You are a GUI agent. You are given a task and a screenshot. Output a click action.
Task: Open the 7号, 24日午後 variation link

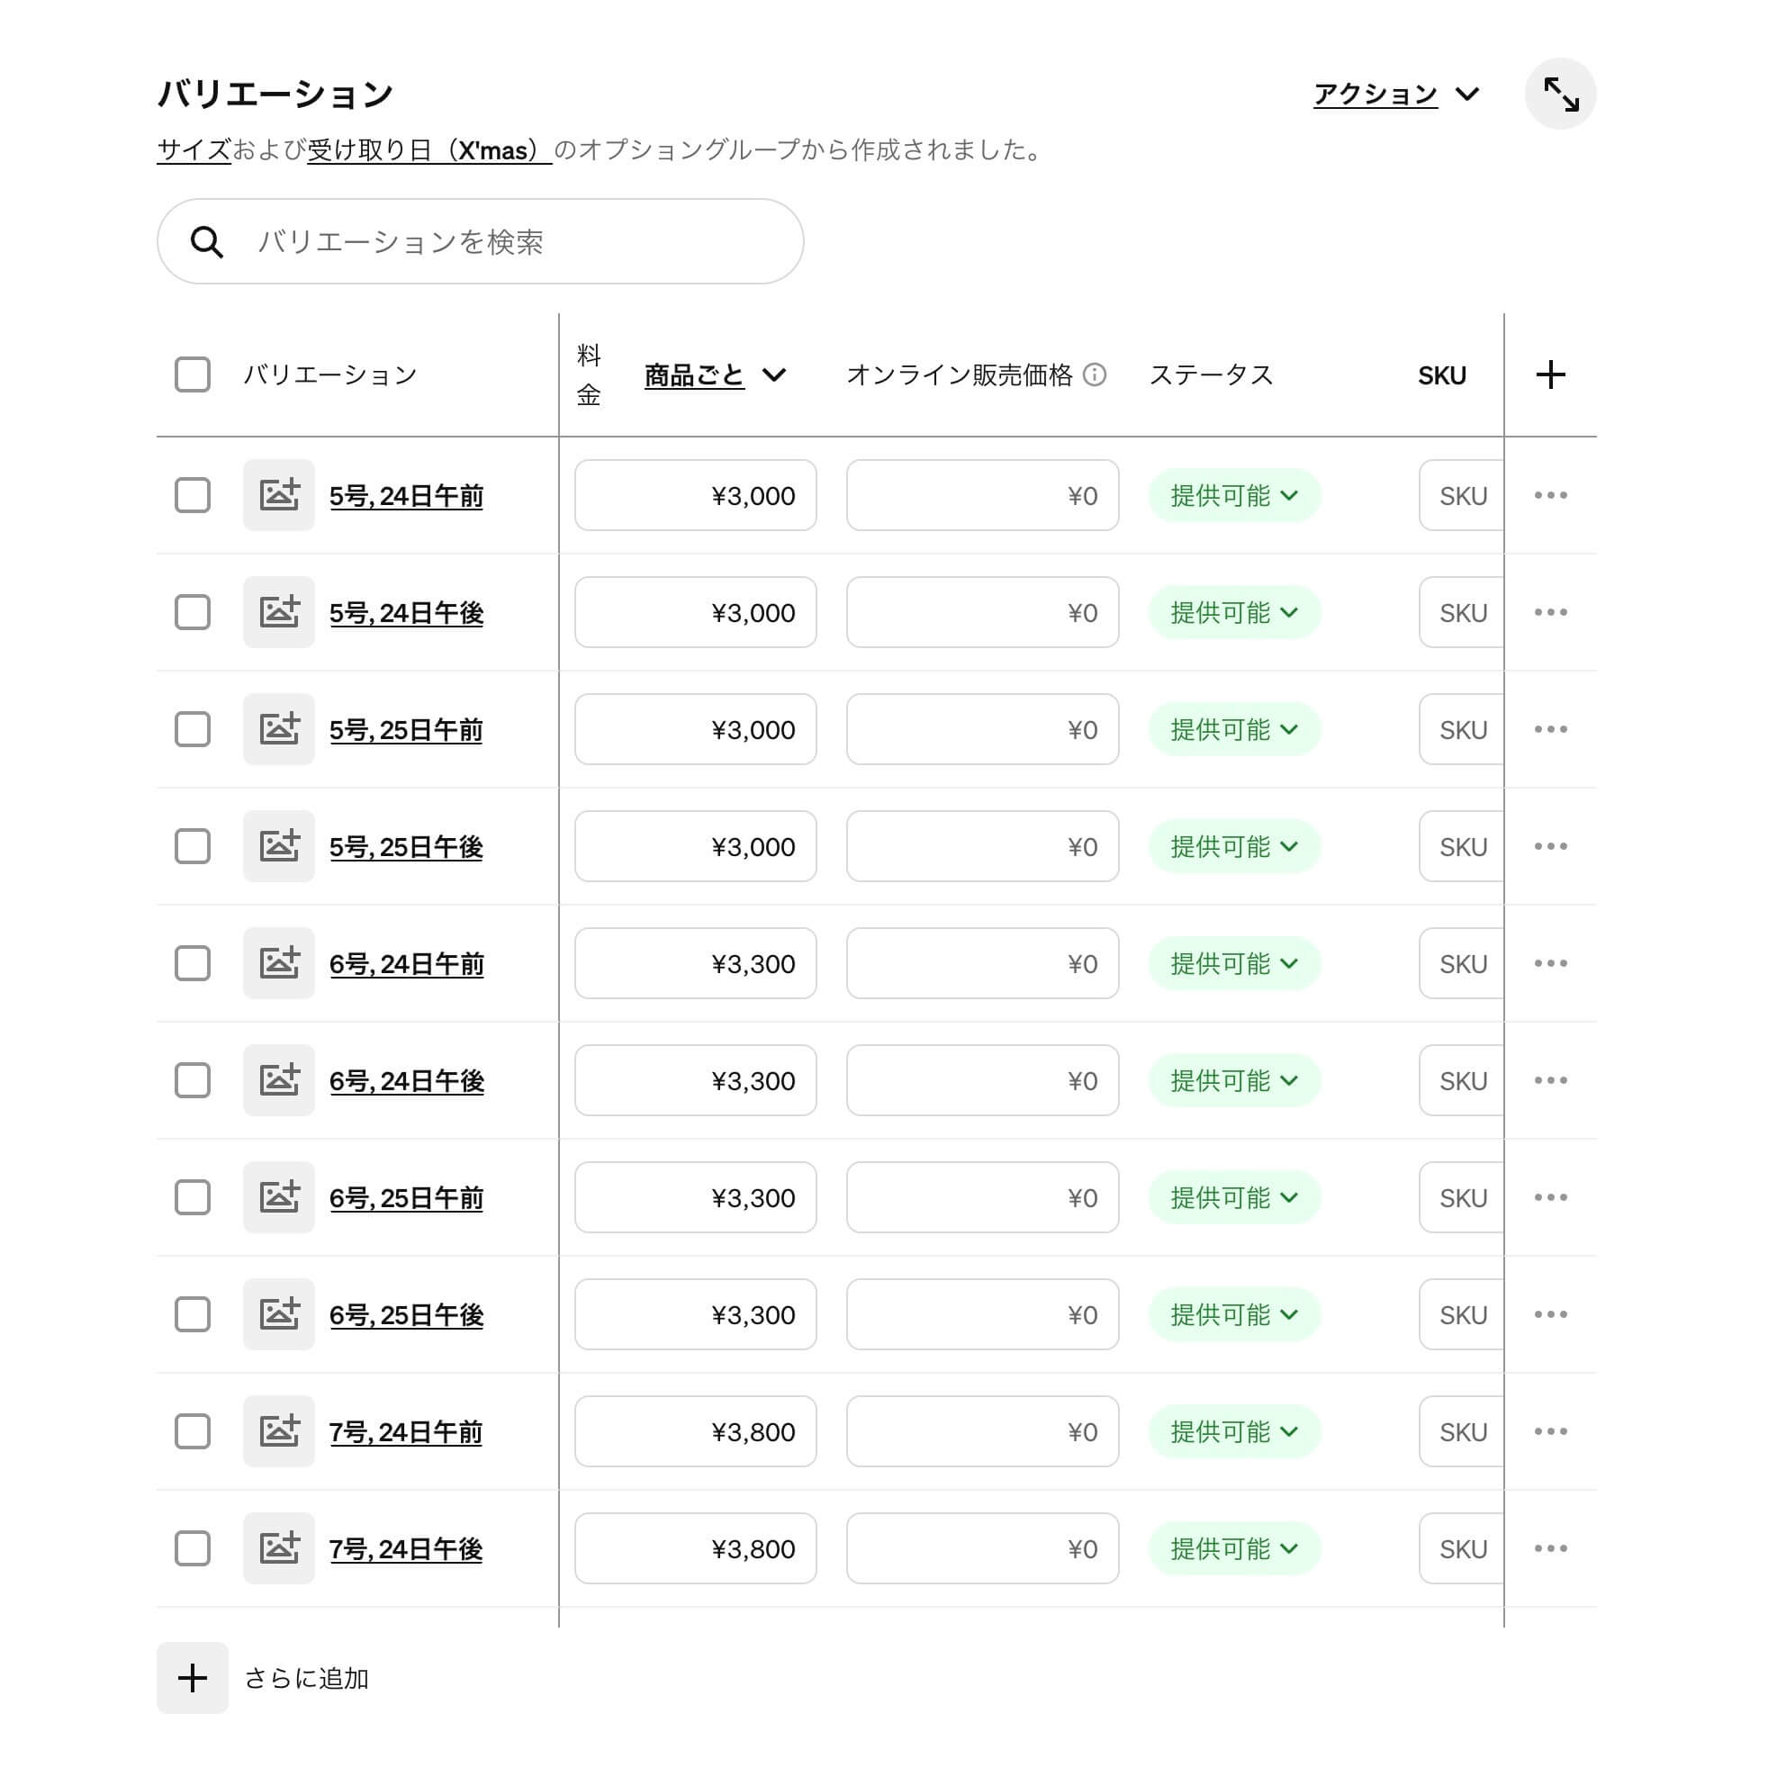[405, 1550]
